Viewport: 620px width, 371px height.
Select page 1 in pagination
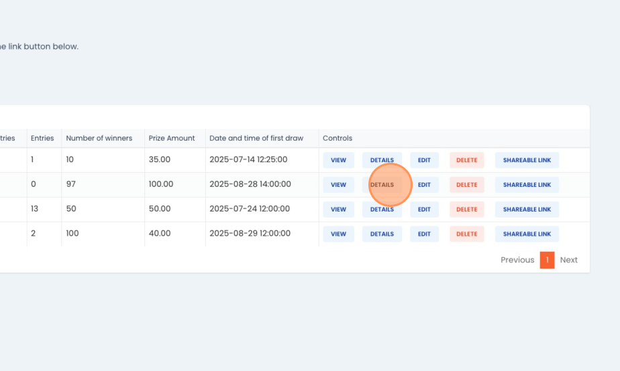pyautogui.click(x=548, y=260)
